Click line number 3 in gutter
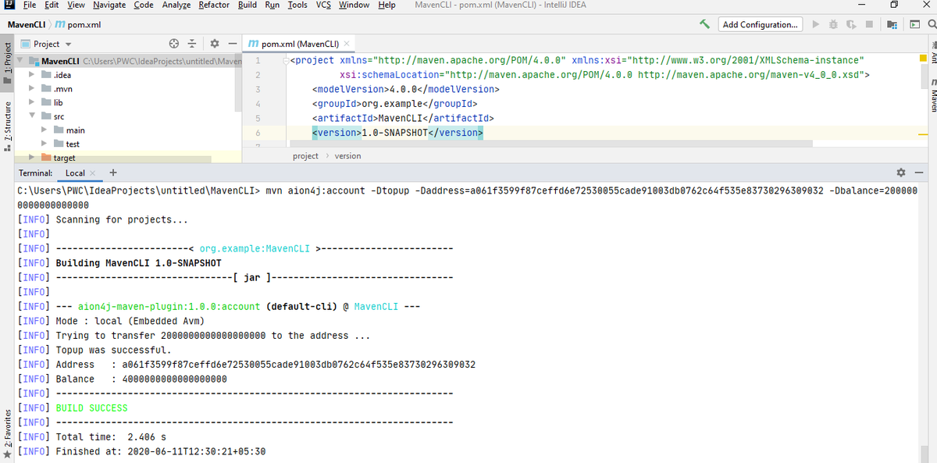 257,89
